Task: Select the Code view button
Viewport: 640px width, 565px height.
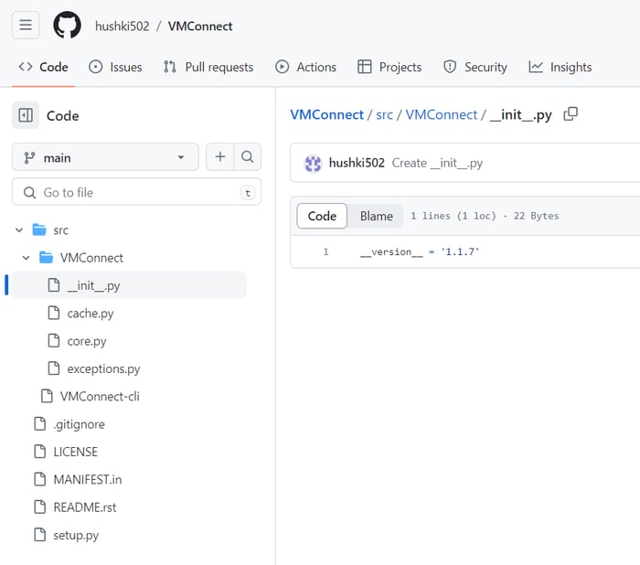Action: [x=322, y=216]
